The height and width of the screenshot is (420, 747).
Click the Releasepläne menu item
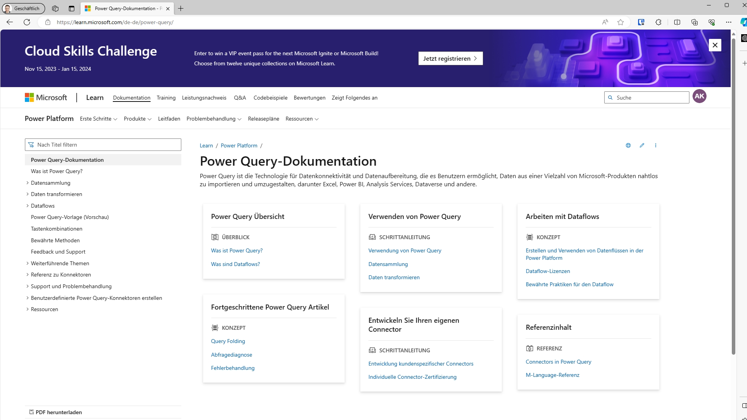point(264,119)
